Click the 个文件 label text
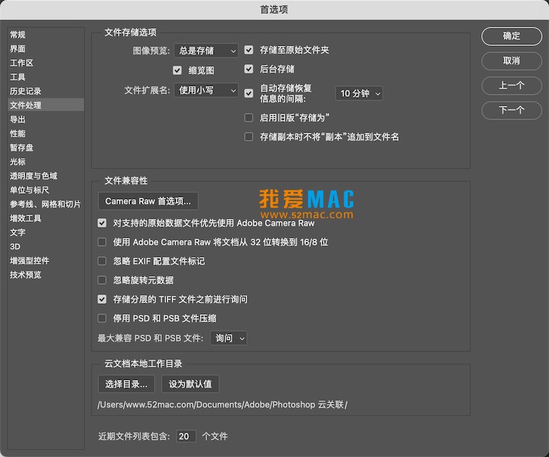549x457 pixels. tap(215, 437)
